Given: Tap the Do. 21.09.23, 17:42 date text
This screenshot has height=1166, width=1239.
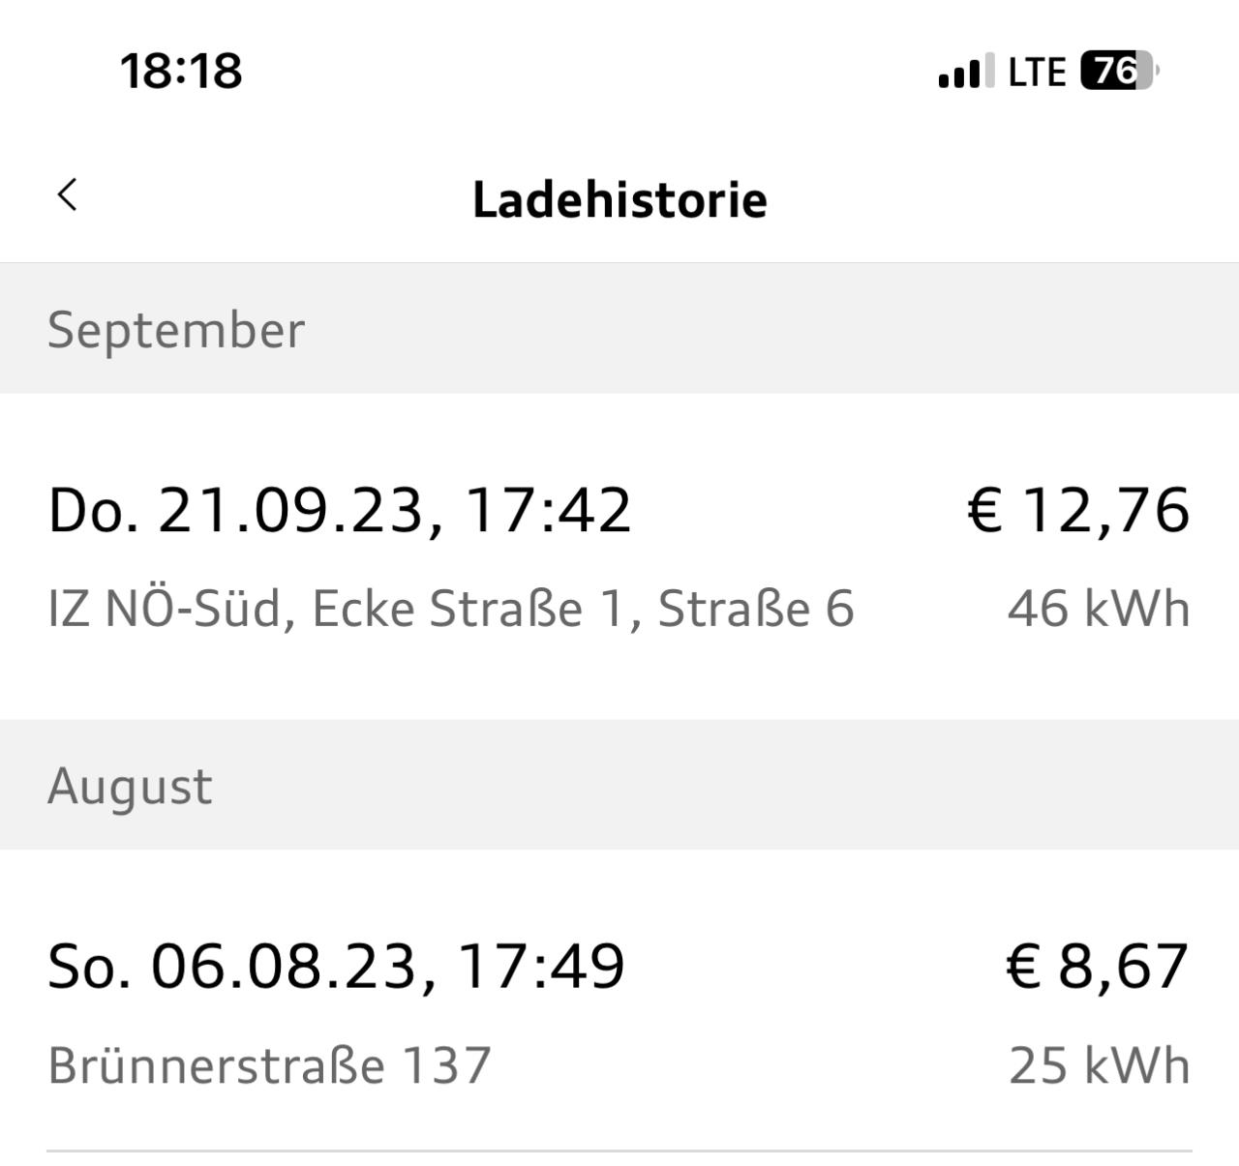Looking at the screenshot, I should [340, 510].
